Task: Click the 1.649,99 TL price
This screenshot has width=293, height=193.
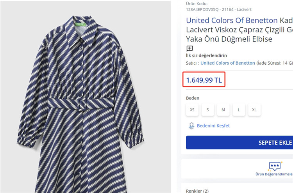Action: pyautogui.click(x=204, y=80)
